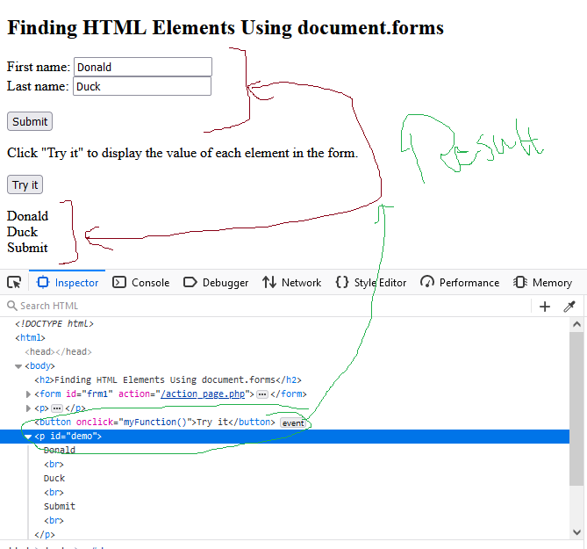Click the "Click Try it to display" paragraph
Image resolution: width=587 pixels, height=549 pixels.
pyautogui.click(x=183, y=153)
